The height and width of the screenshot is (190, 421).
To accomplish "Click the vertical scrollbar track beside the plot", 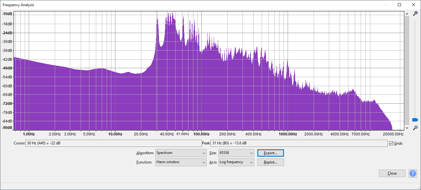I will (x=407, y=71).
